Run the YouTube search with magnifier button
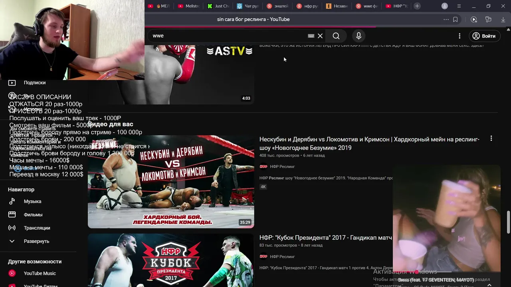Screen dimensions: 511x287 coord(336,36)
